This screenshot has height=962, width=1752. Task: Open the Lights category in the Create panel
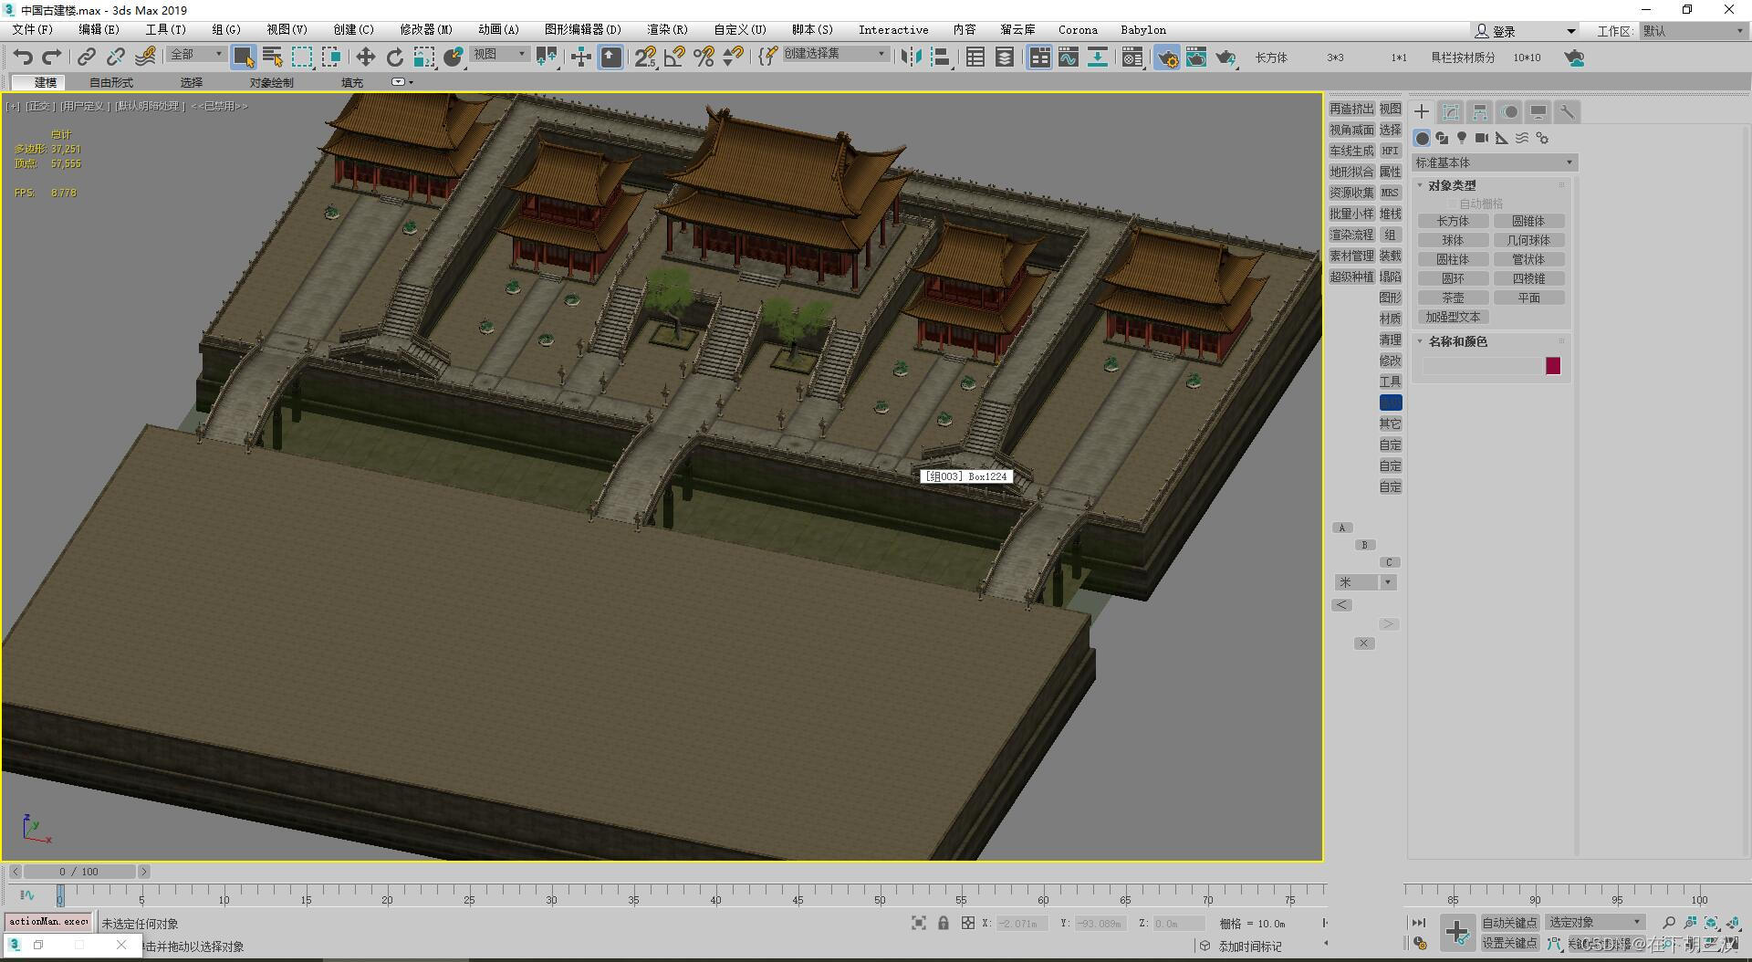click(x=1461, y=138)
